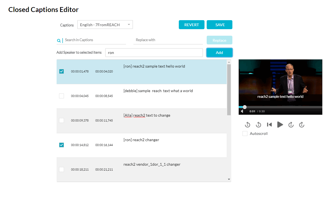The image size is (336, 197).
Task: Edit the speaker name field containing ron
Action: pos(154,53)
